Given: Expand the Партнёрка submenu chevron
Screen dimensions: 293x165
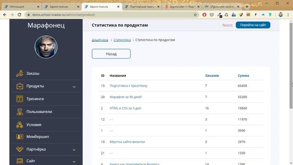Looking at the screenshot, I should pos(74,150).
